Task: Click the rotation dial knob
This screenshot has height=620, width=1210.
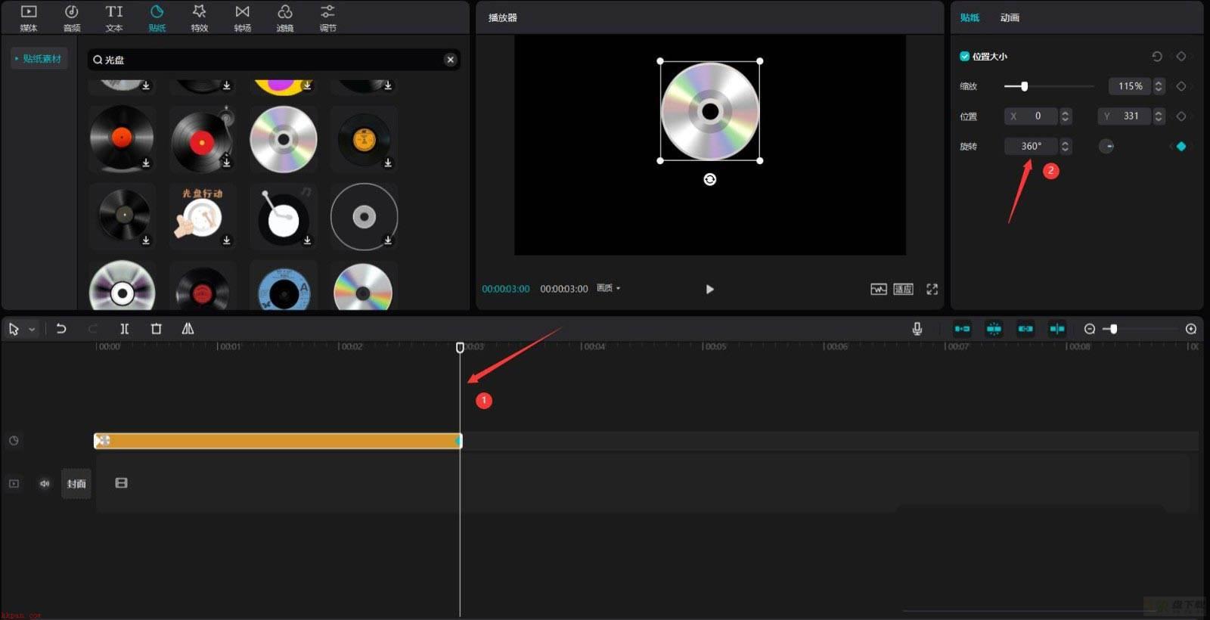Action: coord(1106,146)
